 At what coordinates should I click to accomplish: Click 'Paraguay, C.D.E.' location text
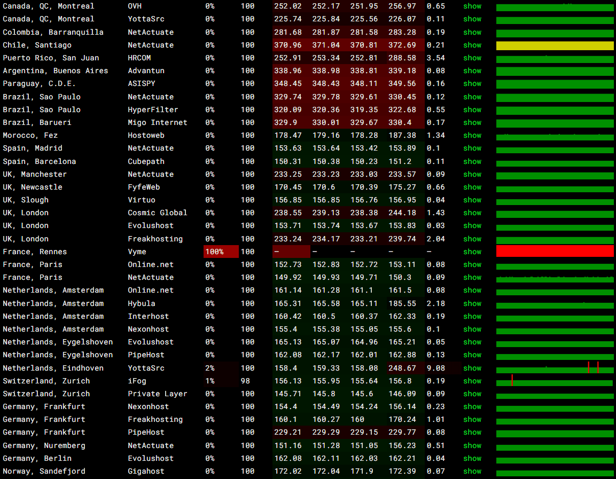[x=39, y=84]
